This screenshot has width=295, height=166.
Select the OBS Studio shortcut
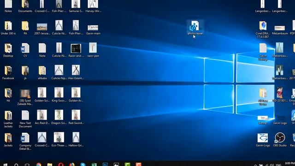pos(280,139)
